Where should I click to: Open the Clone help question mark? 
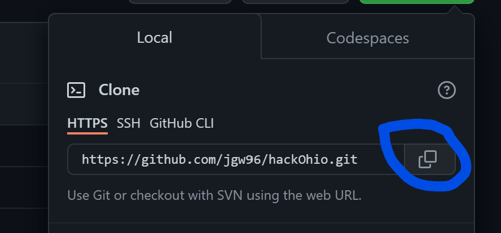[446, 90]
